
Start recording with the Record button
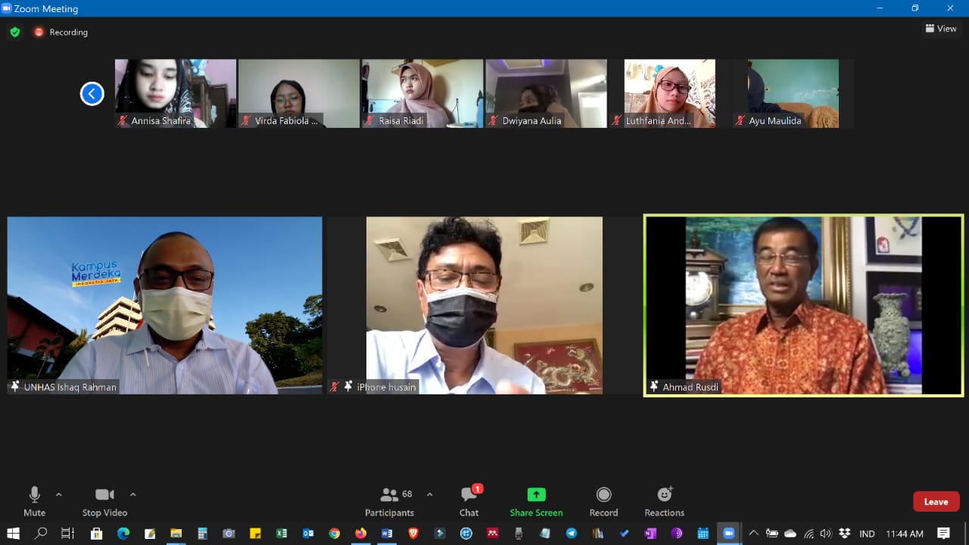(603, 501)
